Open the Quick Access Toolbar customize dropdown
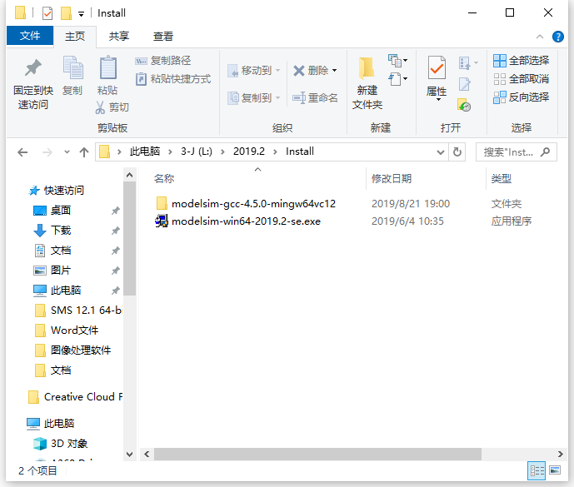 point(82,14)
